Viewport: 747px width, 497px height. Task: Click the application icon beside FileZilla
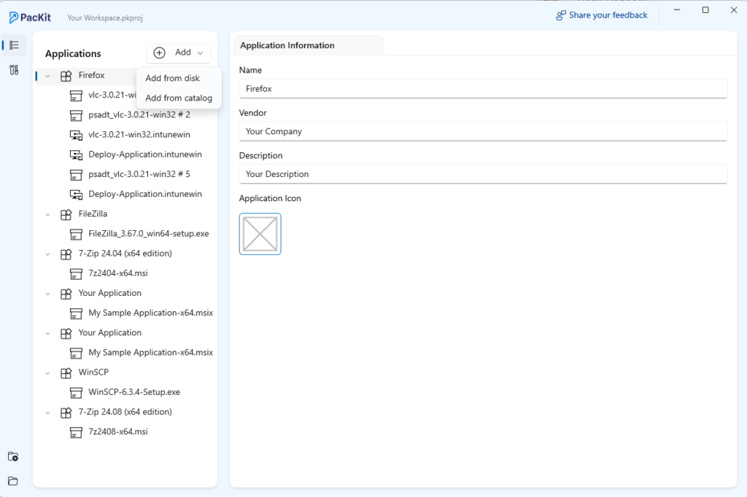66,215
